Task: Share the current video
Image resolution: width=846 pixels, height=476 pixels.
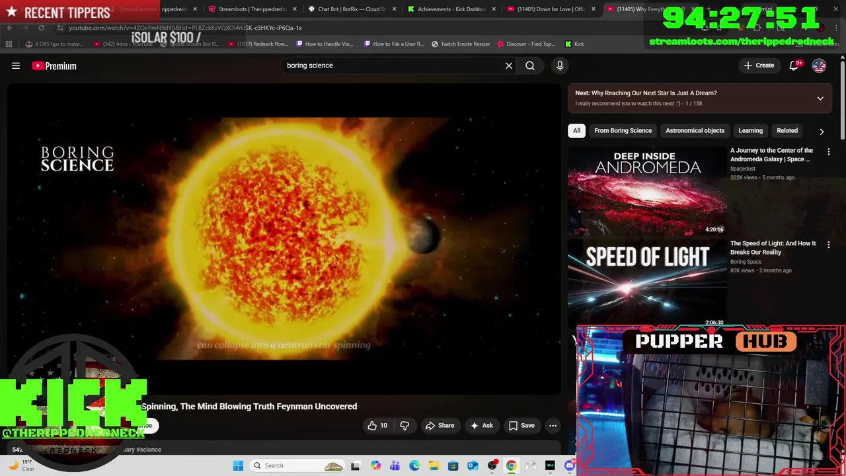Action: coord(440,426)
